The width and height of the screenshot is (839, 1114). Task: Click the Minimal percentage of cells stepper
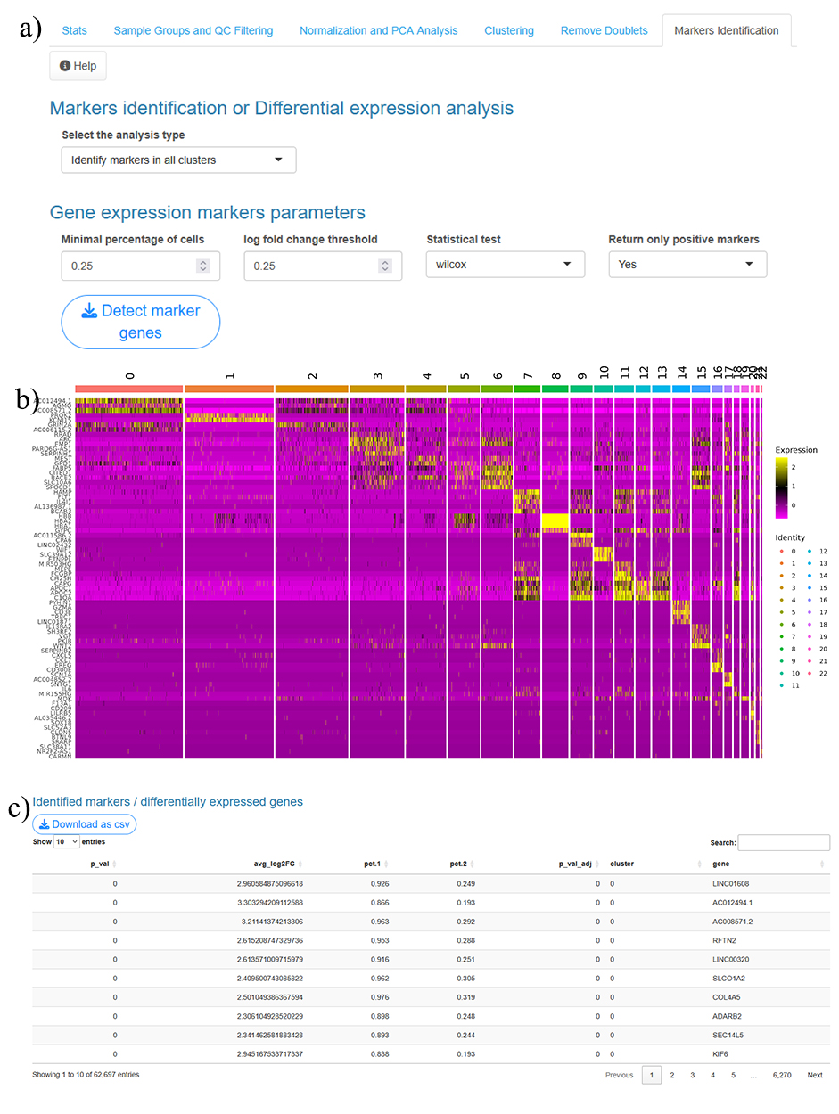(202, 266)
